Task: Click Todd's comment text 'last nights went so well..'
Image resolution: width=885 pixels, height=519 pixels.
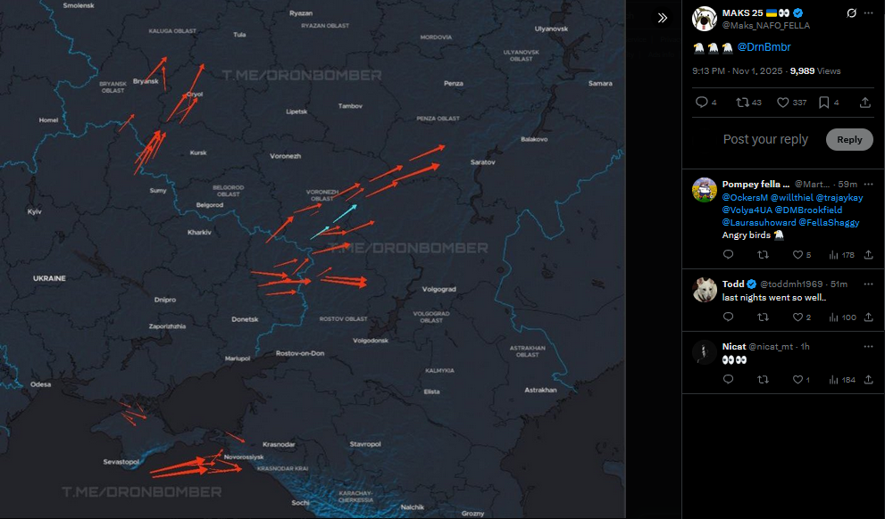Action: click(x=773, y=298)
